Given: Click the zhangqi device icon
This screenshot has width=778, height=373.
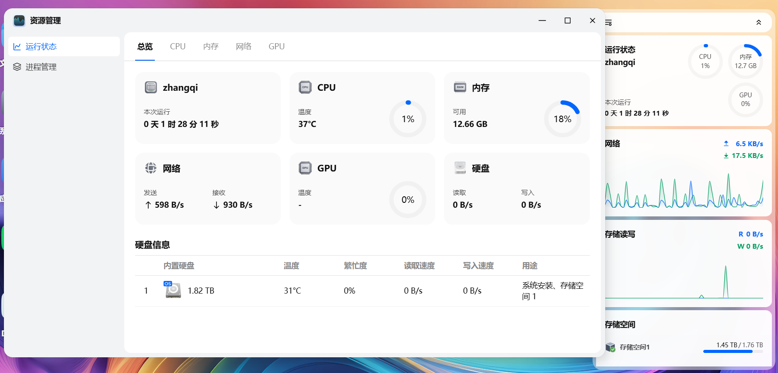Looking at the screenshot, I should [x=151, y=87].
